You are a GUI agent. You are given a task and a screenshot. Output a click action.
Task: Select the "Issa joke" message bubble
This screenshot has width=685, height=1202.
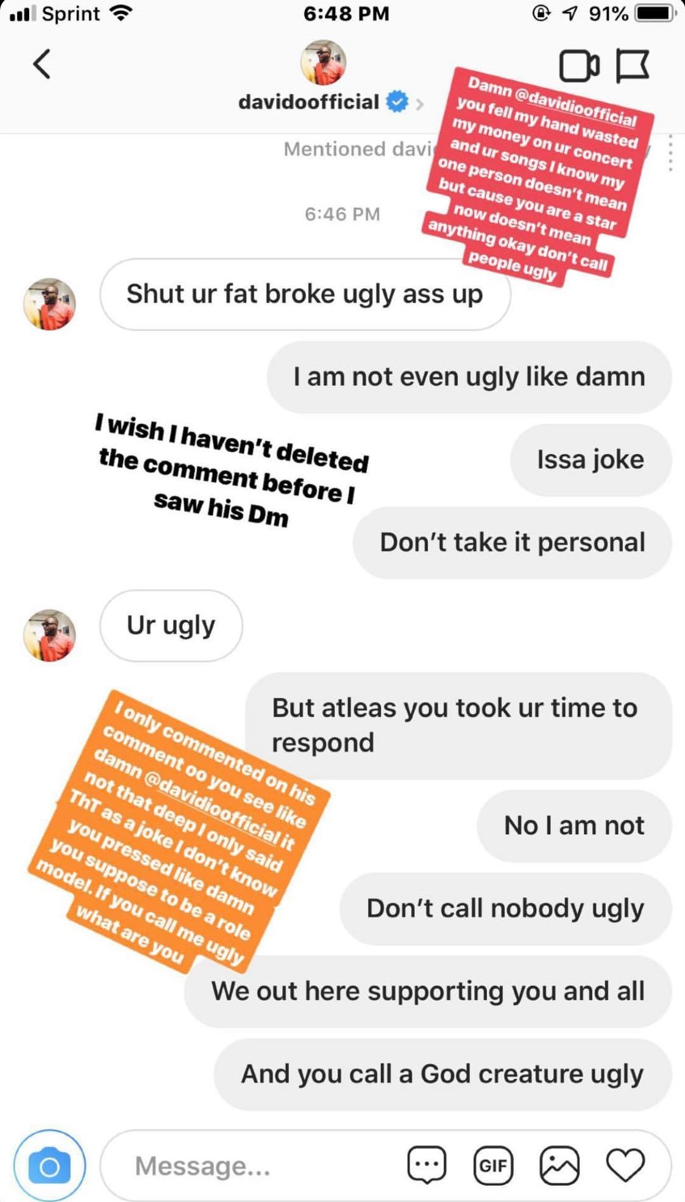click(591, 460)
